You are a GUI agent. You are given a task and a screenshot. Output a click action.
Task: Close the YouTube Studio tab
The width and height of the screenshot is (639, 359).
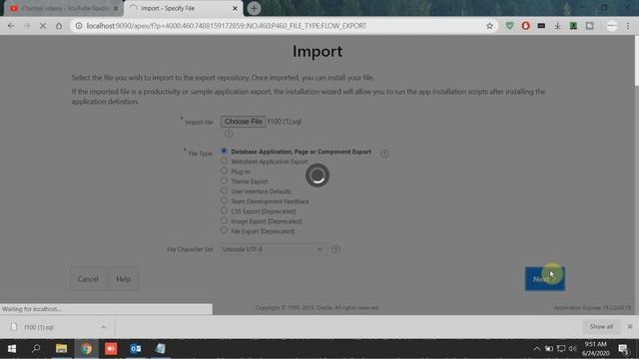coord(116,8)
